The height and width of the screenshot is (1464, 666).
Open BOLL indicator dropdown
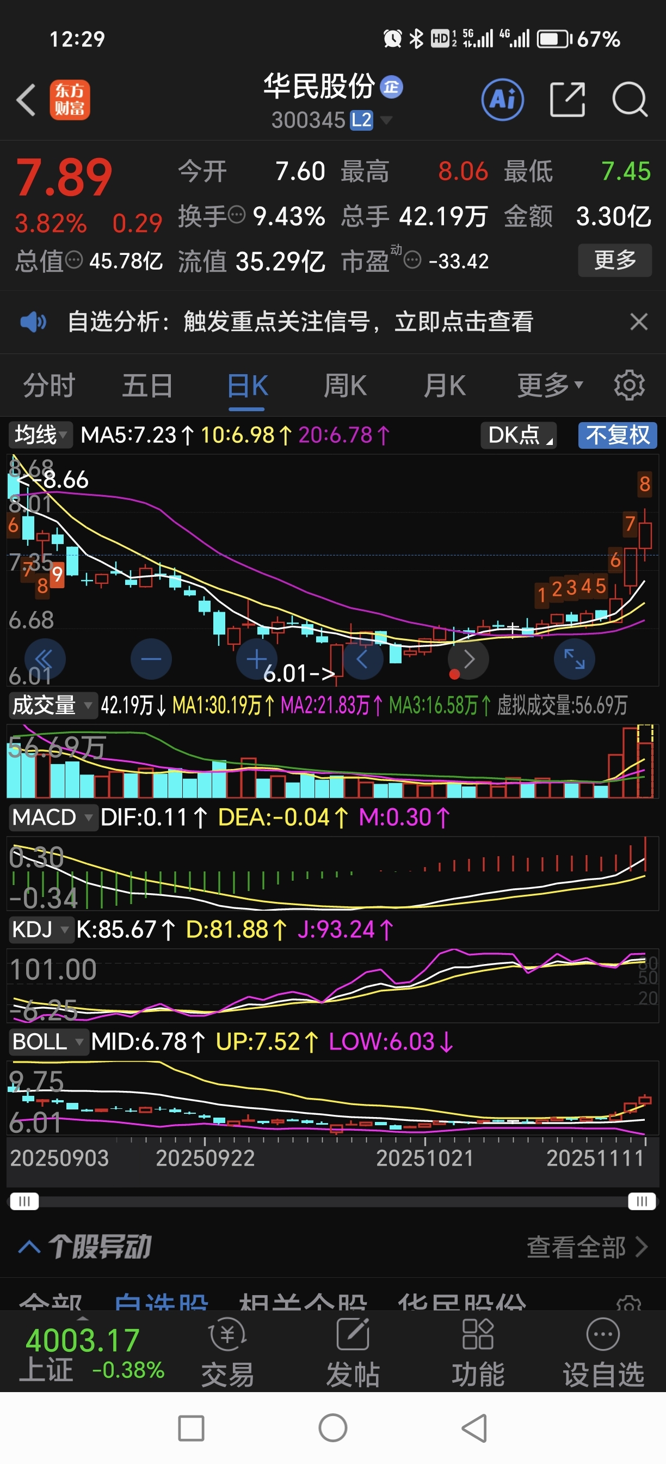coord(48,1042)
